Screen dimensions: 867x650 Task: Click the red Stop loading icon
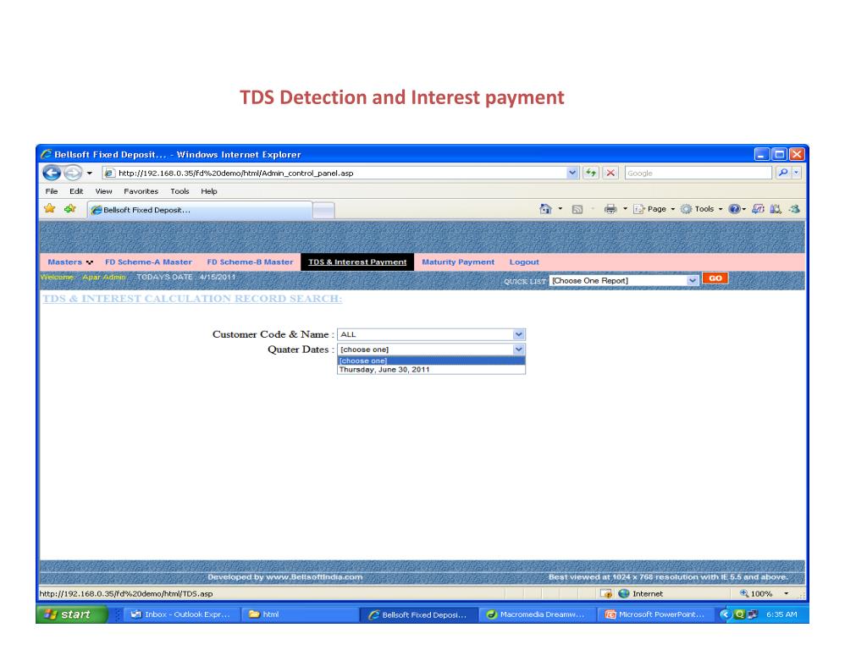[x=610, y=173]
